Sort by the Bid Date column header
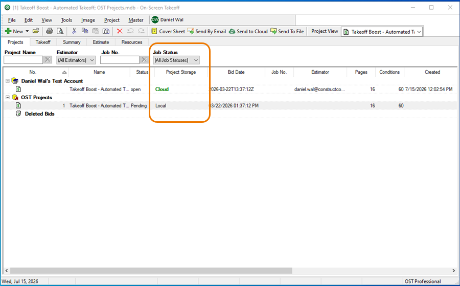This screenshot has height=286, width=460. (x=236, y=72)
